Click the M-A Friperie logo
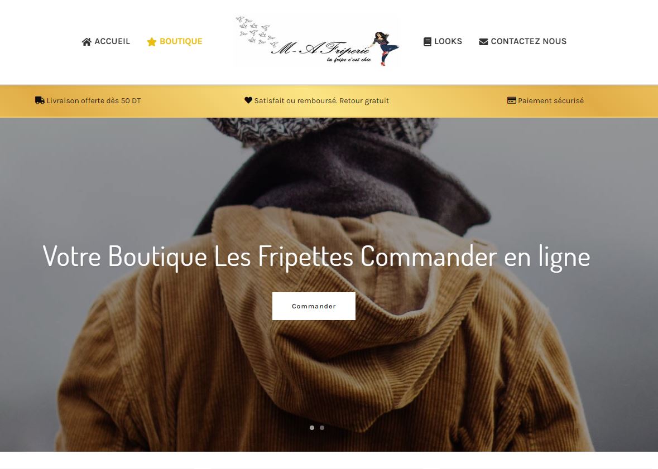 [316, 41]
